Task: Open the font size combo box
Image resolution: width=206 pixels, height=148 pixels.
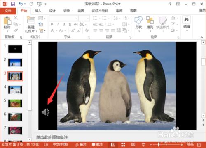Action: pyautogui.click(x=84, y=18)
